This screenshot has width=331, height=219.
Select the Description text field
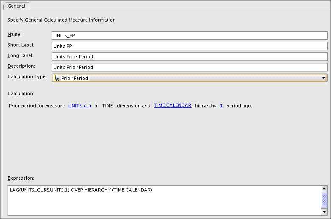[x=189, y=67]
